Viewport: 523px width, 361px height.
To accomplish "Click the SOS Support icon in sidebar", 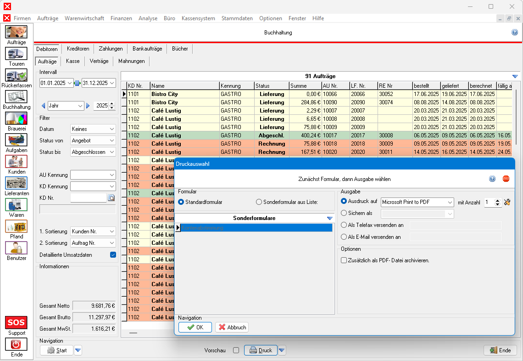I will pyautogui.click(x=16, y=322).
